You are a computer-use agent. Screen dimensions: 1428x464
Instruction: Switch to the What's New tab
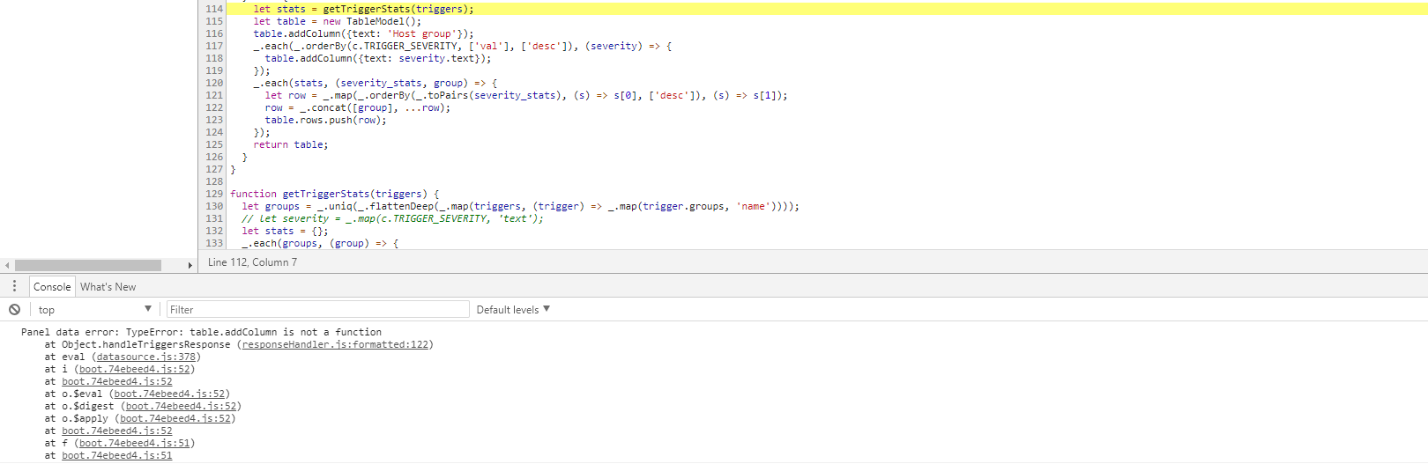click(x=108, y=286)
